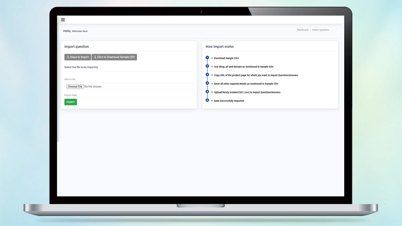The width and height of the screenshot is (402, 226).
Task: Select 'Use Shop_url and Domain as mentioned' text
Action: point(244,67)
